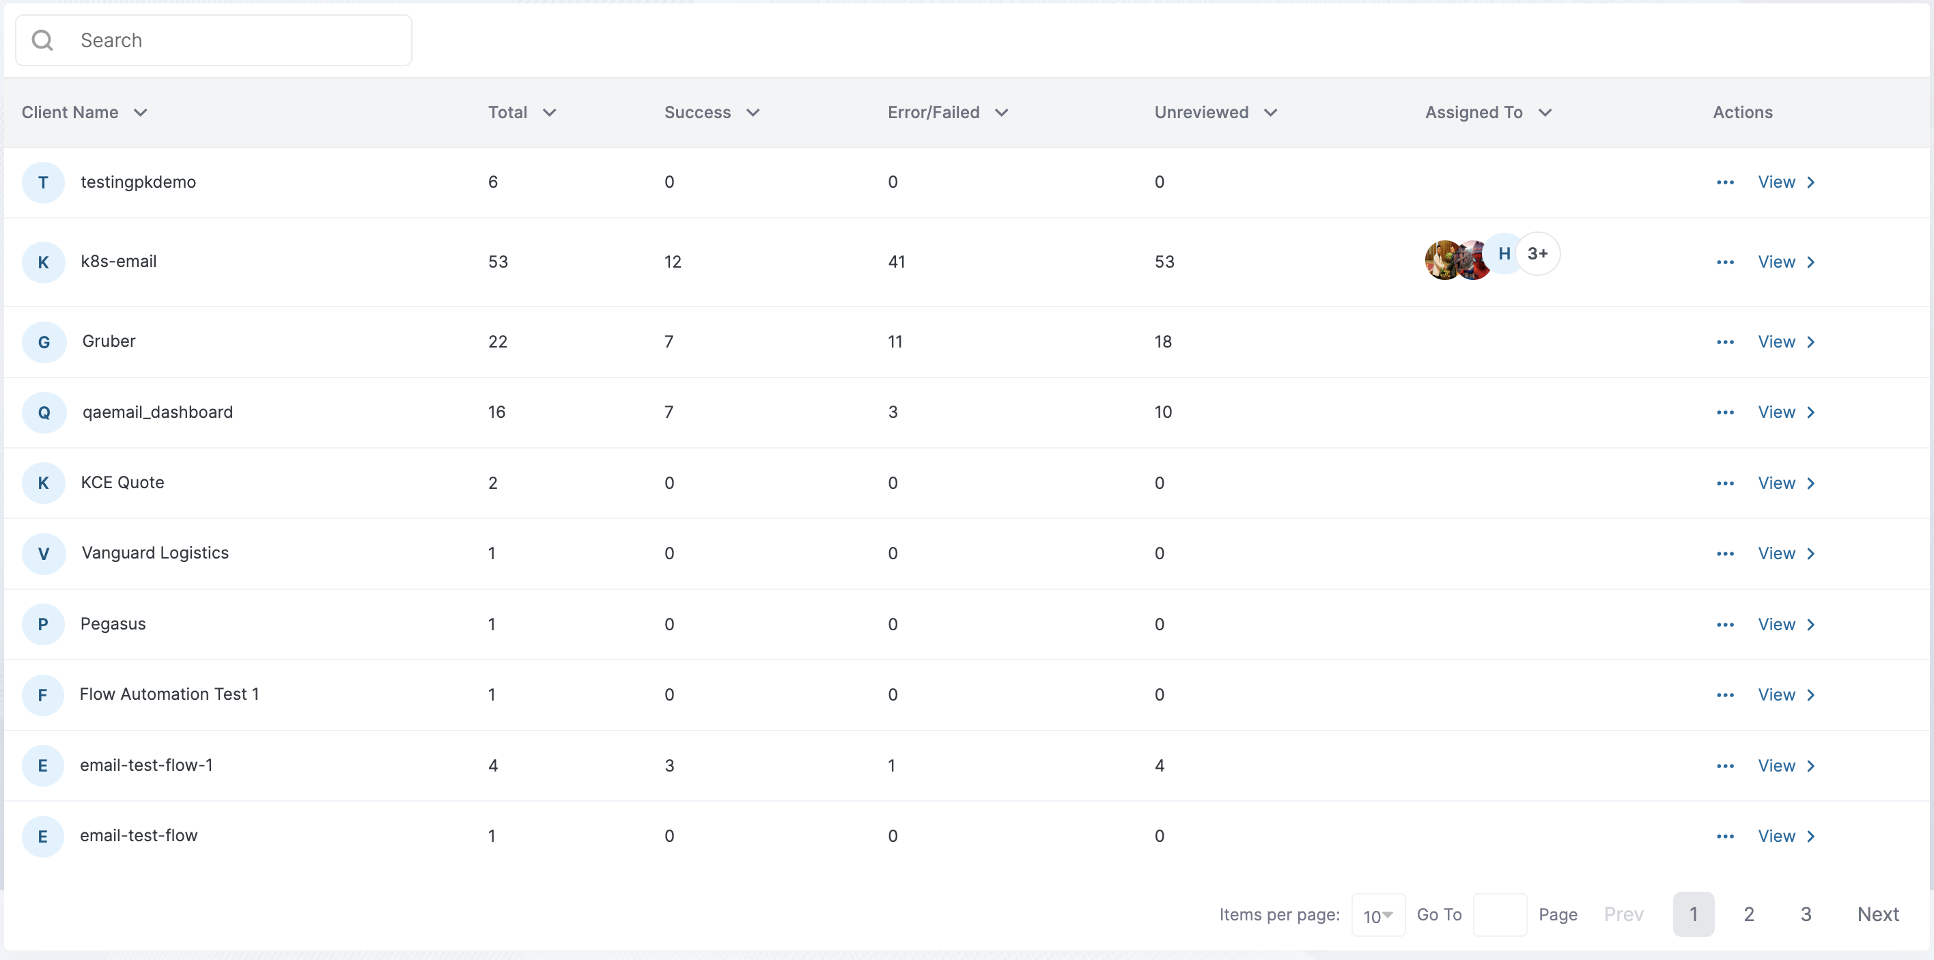
Task: Expand the Assigned To column filter
Action: (x=1544, y=113)
